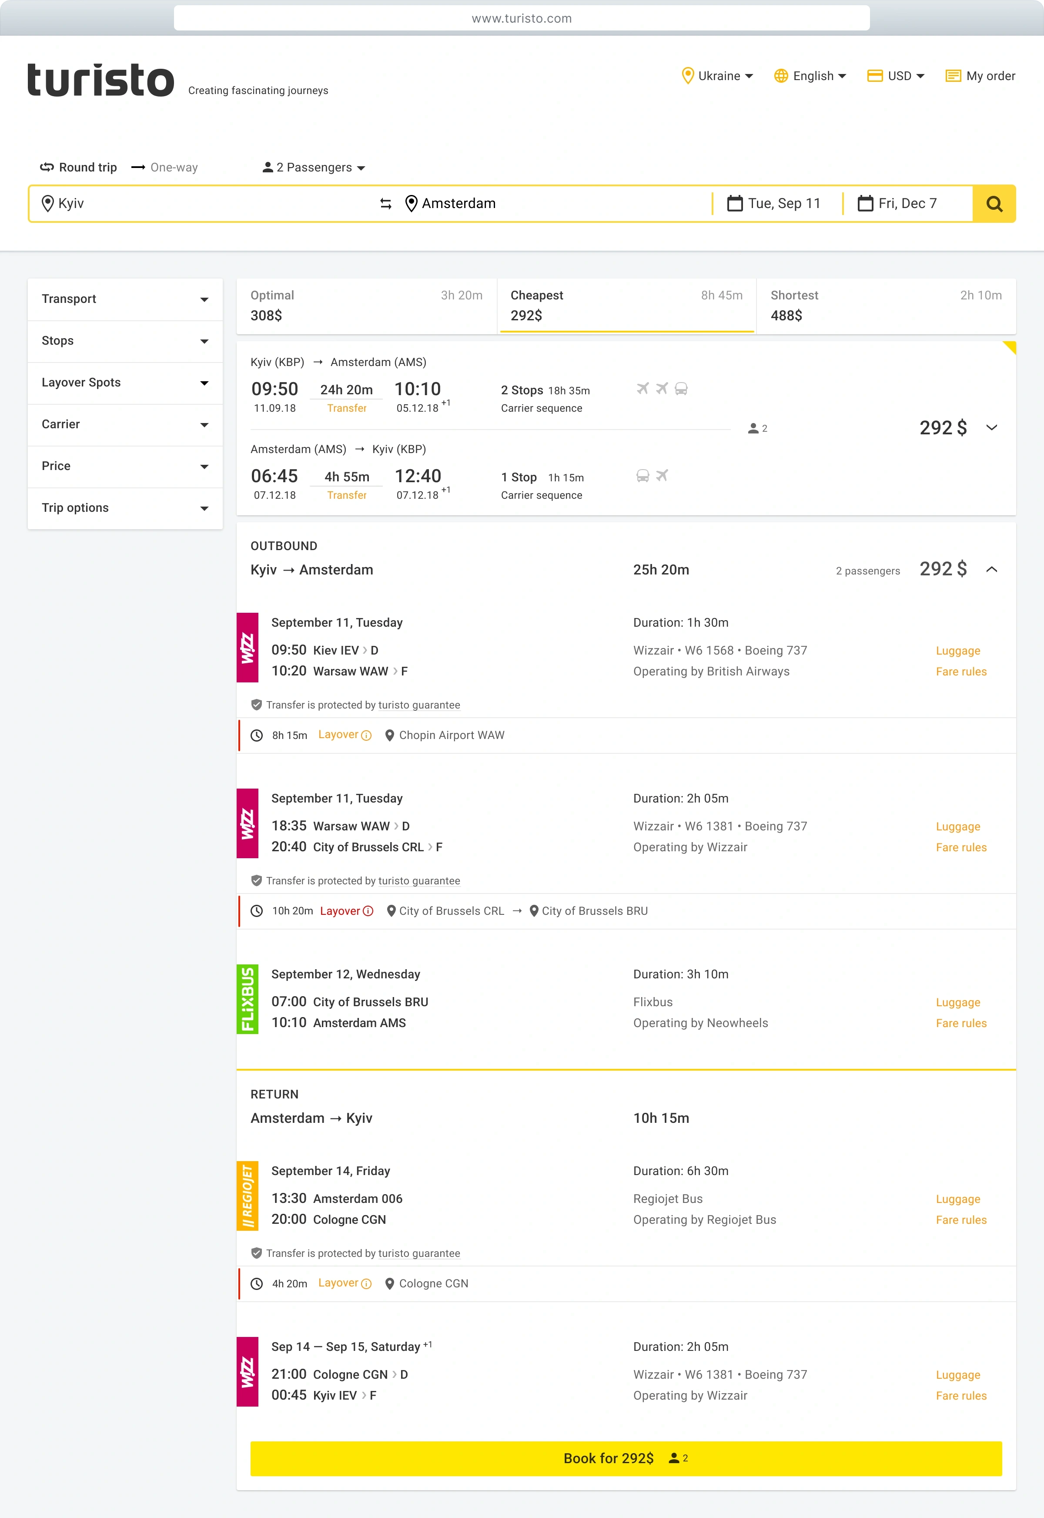Open Fare rules for the Regiojet Bus segment
Viewport: 1044px width, 1518px height.
(961, 1220)
